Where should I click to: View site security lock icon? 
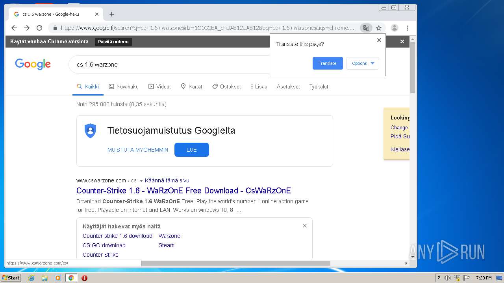click(x=55, y=28)
